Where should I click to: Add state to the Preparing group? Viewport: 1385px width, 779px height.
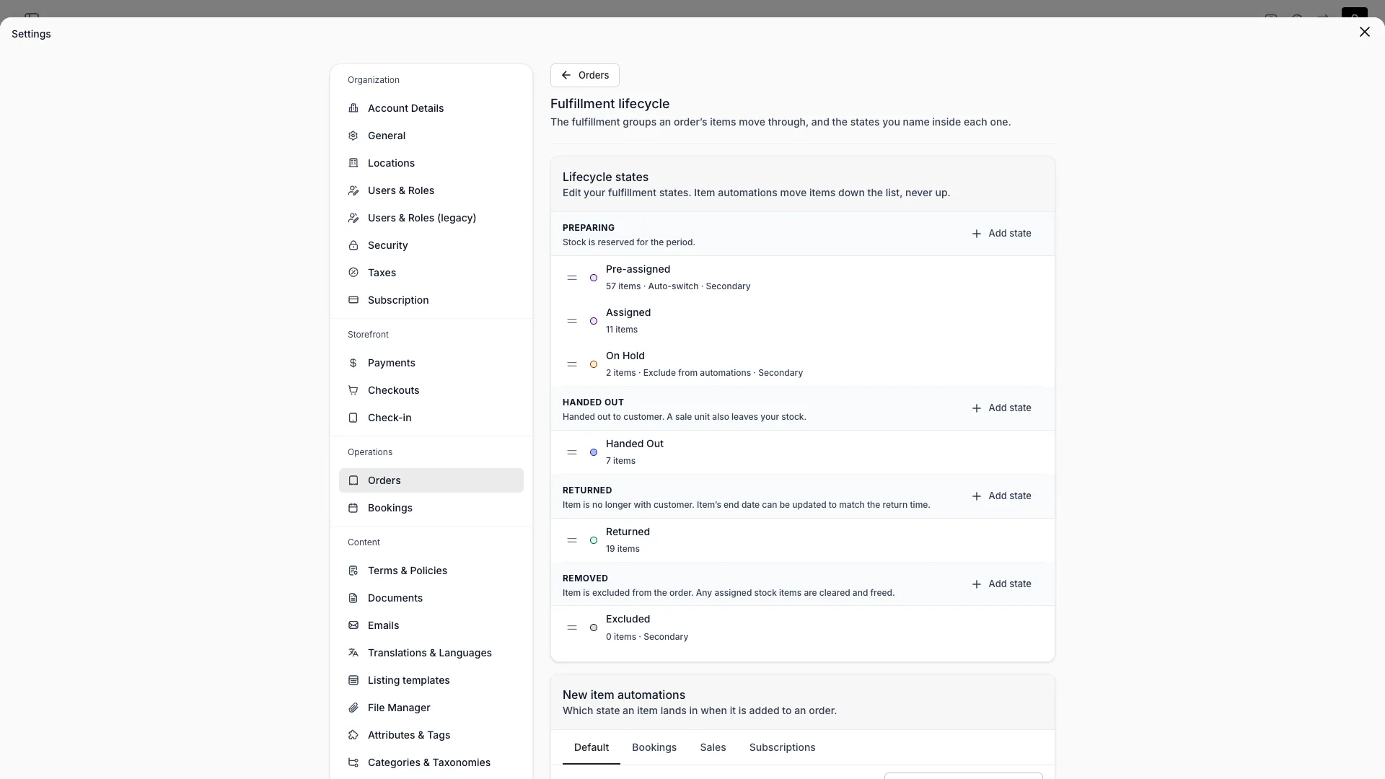coord(1001,234)
